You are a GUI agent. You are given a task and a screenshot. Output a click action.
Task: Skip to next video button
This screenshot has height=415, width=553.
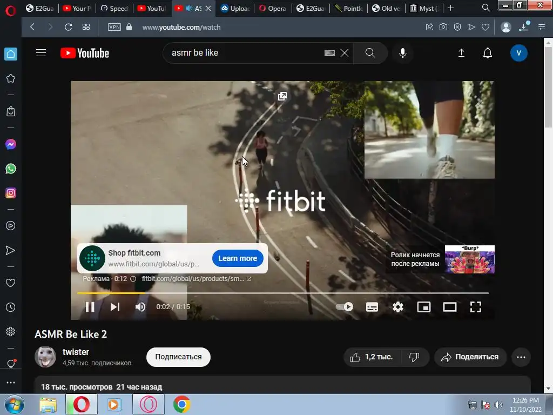[115, 307]
